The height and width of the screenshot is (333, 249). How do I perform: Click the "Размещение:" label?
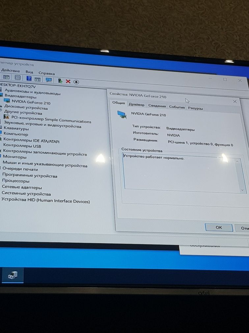(x=146, y=140)
